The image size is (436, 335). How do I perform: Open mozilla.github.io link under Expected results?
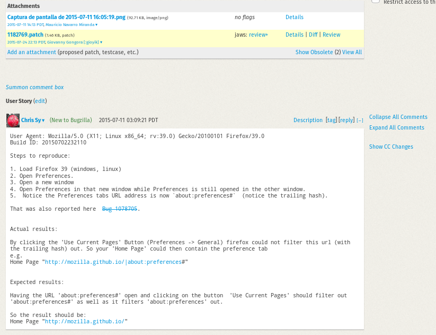pyautogui.click(x=85, y=321)
